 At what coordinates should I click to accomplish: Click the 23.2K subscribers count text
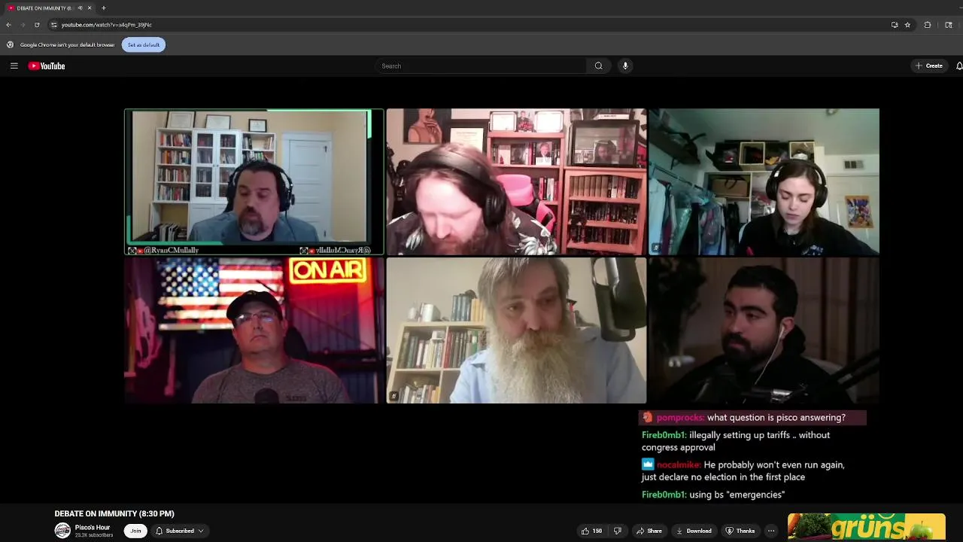[94, 535]
